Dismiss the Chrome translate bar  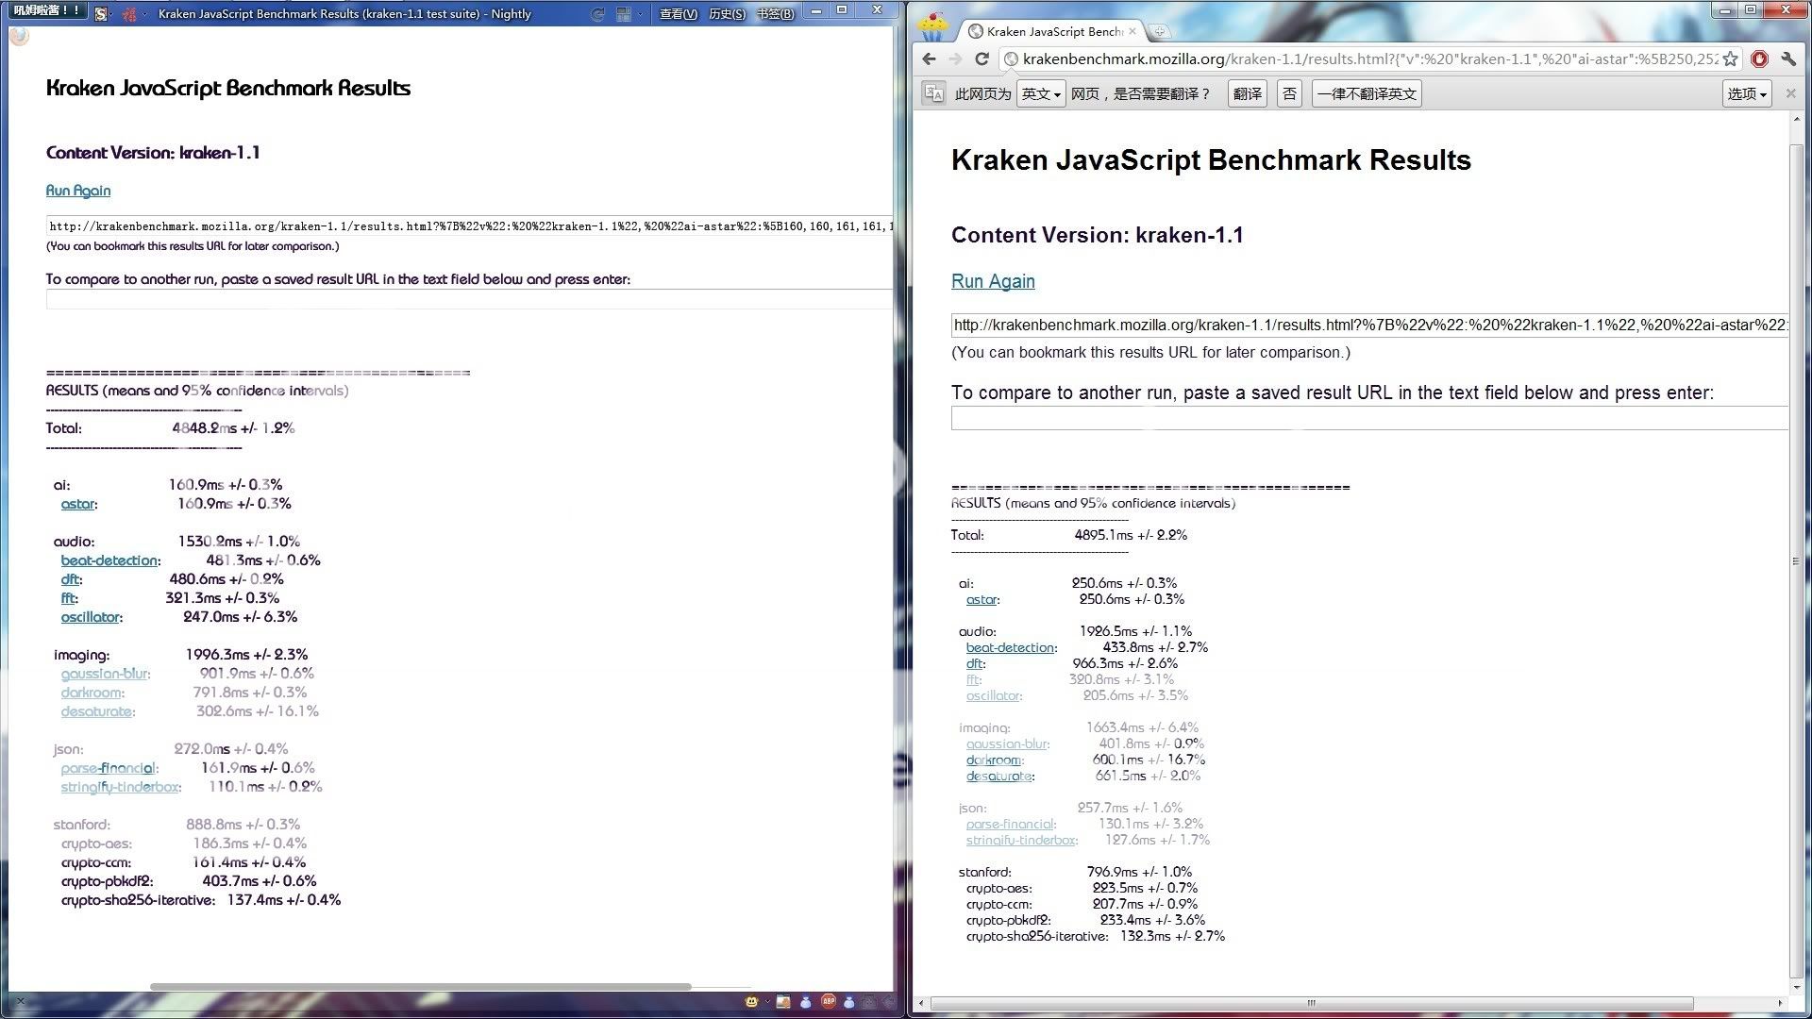point(1790,93)
